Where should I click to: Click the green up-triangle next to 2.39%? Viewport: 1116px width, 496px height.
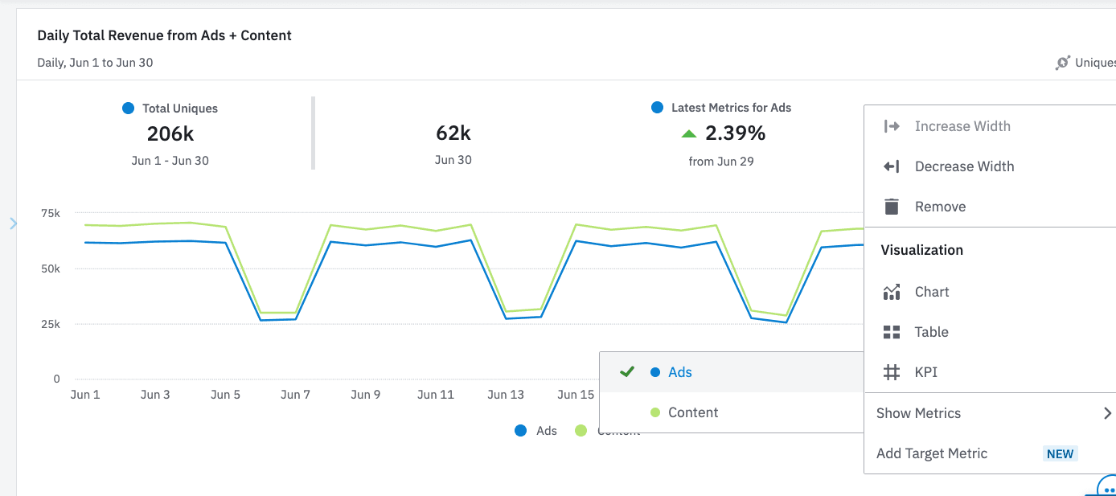click(688, 133)
